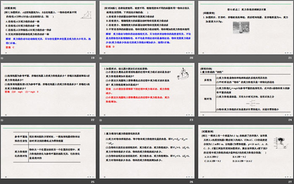Click slide number label 25
The height and width of the screenshot is (184, 294).
tap(93, 182)
